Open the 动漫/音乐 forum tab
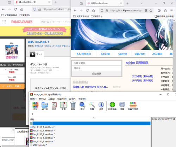 (140, 54)
